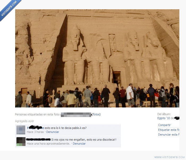Screen dimensions: 186x160
Task: Open the Abu Simbel temple photo
Action: coord(97,58)
